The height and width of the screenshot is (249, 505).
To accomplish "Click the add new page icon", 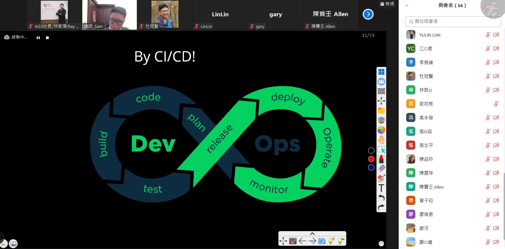I will click(322, 241).
